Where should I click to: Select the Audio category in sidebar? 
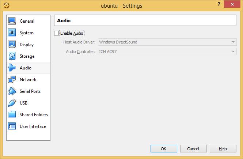(29, 68)
